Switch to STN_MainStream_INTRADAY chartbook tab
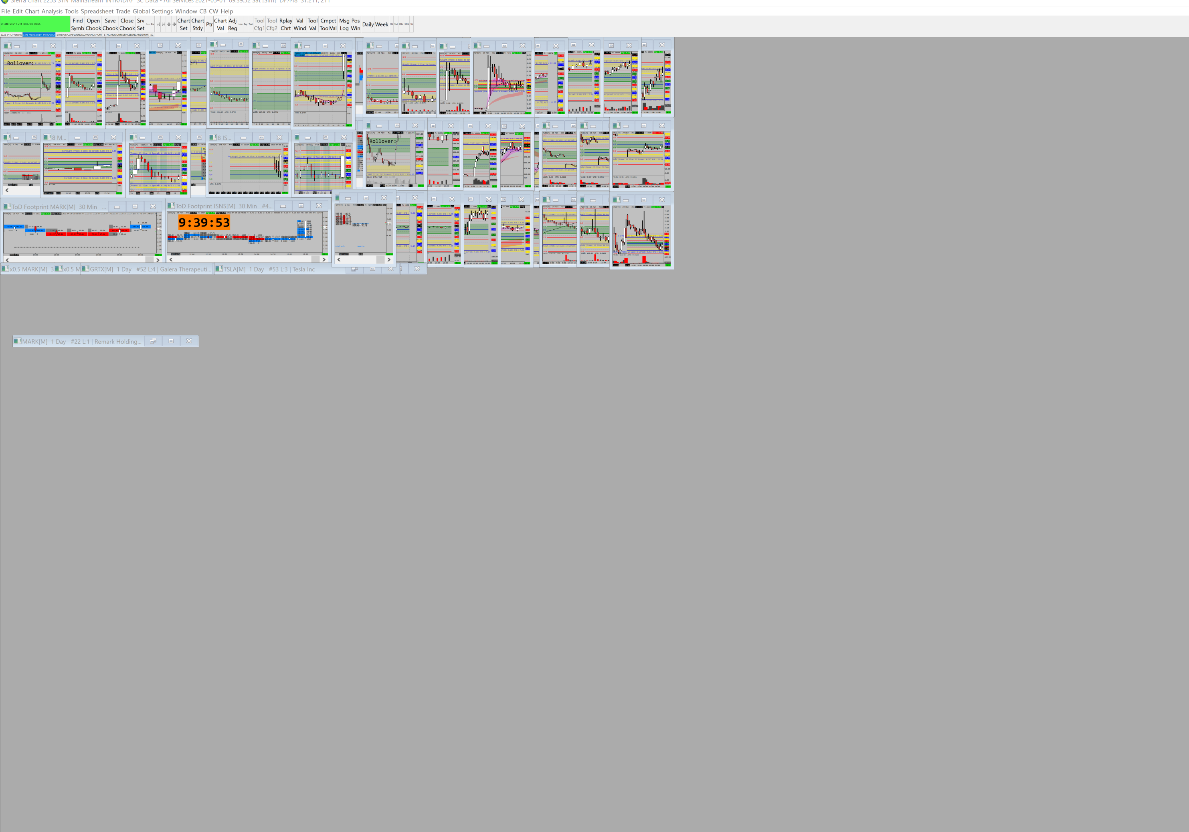 pyautogui.click(x=39, y=35)
